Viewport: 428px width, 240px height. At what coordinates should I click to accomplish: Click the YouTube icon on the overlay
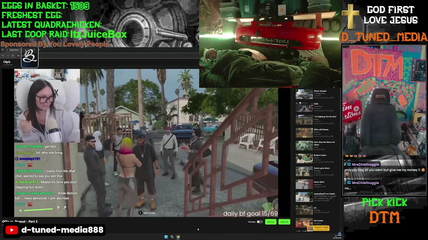(12, 230)
